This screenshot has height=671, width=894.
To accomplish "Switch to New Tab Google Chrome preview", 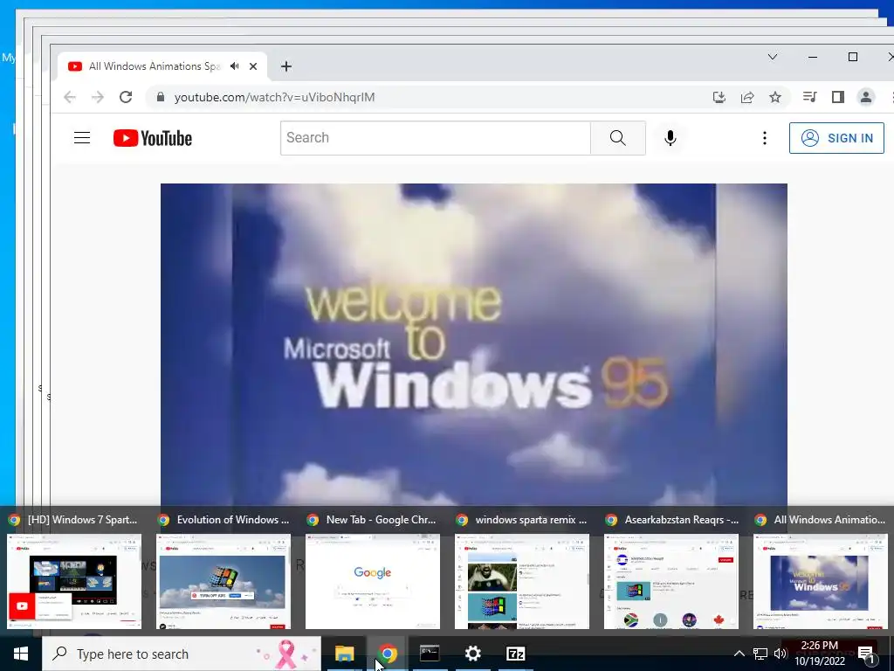I will [373, 581].
